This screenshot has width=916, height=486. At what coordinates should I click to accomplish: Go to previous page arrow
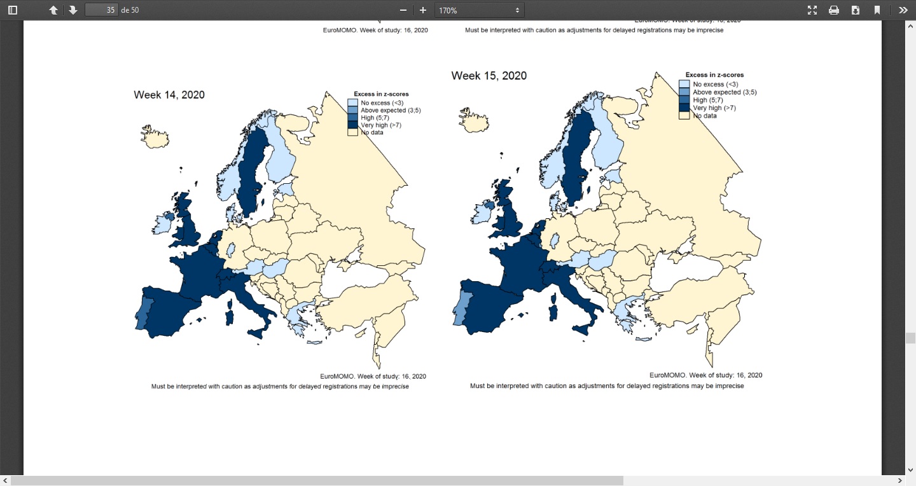53,10
